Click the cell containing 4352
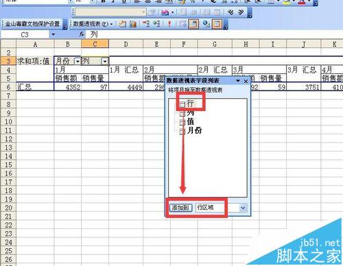343x266 pixels. pos(68,87)
